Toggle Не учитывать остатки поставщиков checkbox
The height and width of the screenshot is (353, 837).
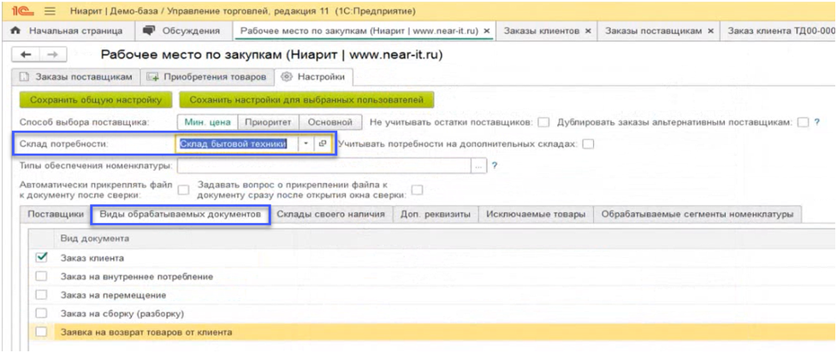pyautogui.click(x=543, y=122)
